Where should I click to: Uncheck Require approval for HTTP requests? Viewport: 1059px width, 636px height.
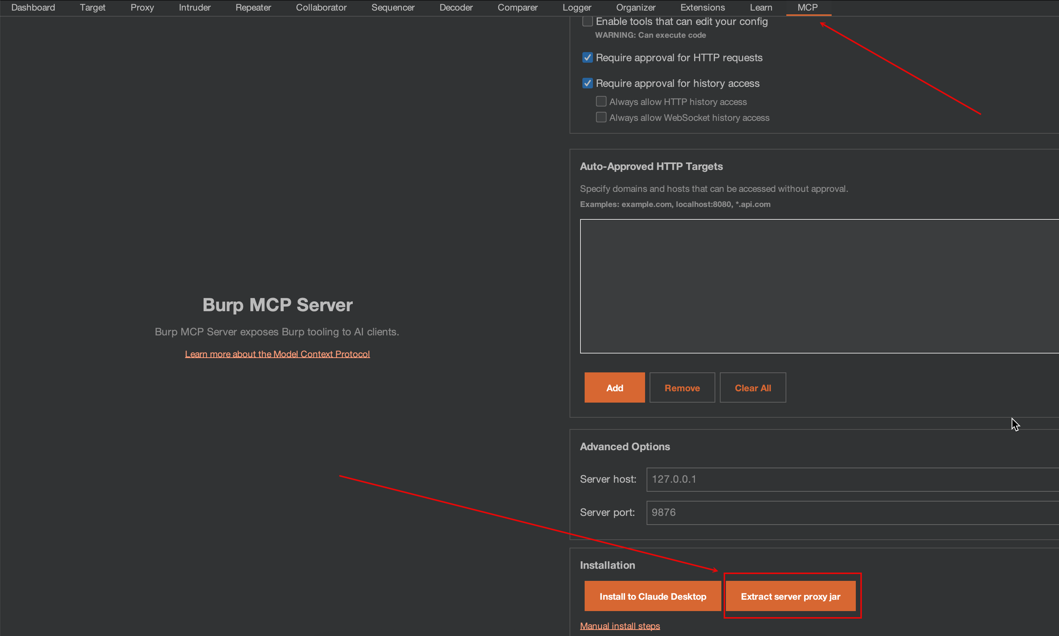587,57
